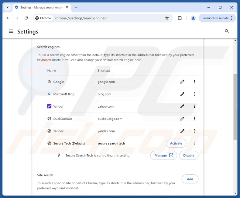The image size is (240, 198).
Task: Search settings with magnifier icon
Action: click(227, 31)
